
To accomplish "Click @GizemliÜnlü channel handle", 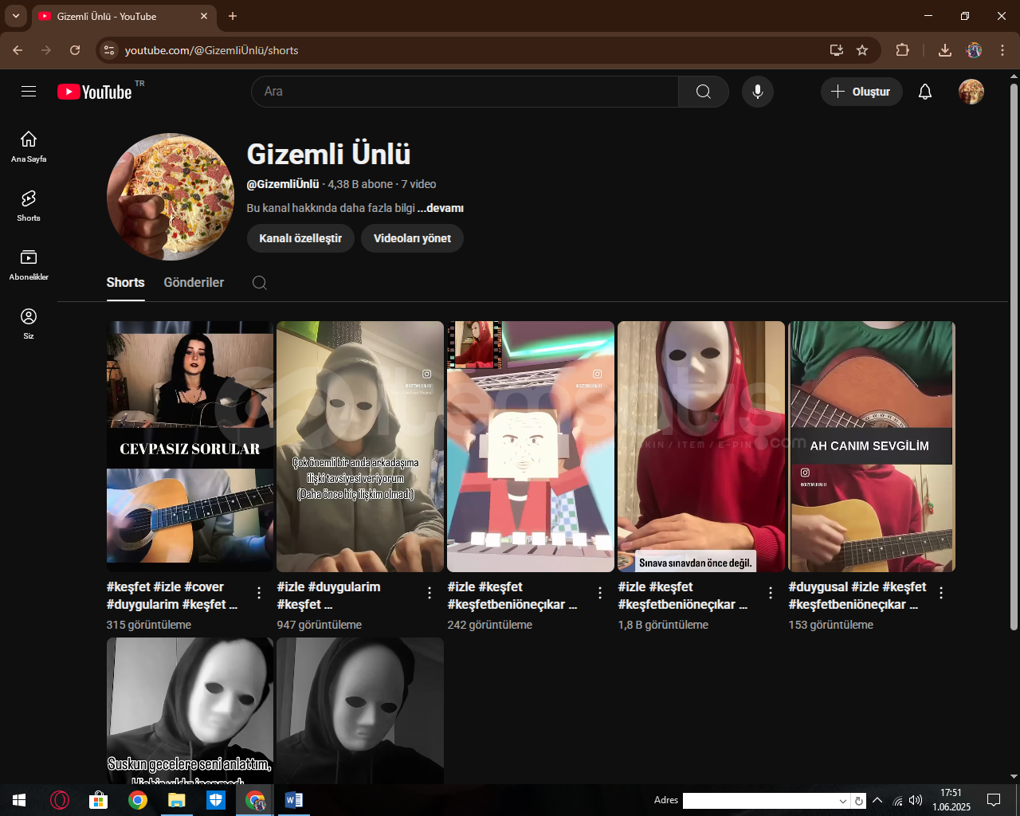I will click(x=283, y=184).
